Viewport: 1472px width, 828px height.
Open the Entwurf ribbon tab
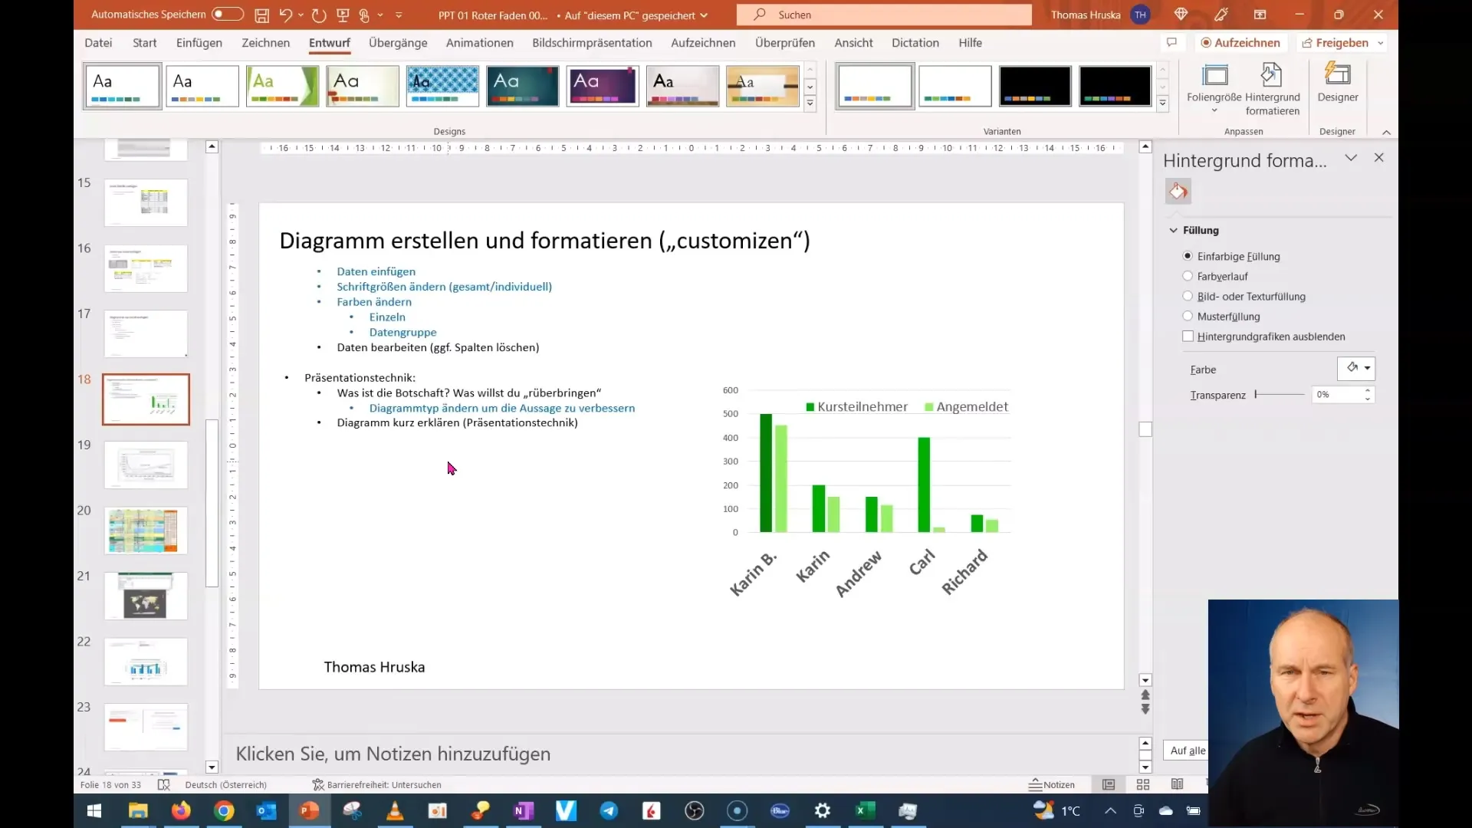pyautogui.click(x=329, y=42)
